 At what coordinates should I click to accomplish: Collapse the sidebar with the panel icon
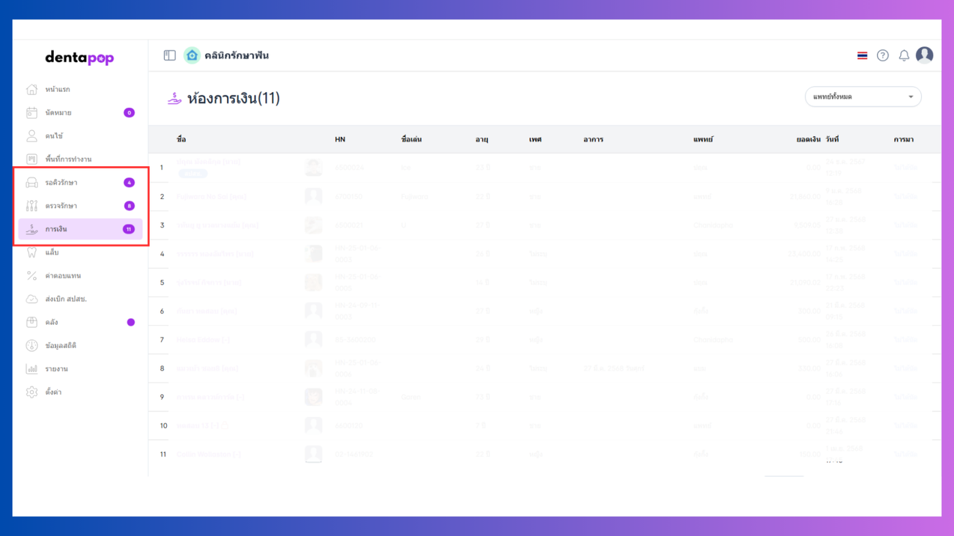pyautogui.click(x=170, y=55)
